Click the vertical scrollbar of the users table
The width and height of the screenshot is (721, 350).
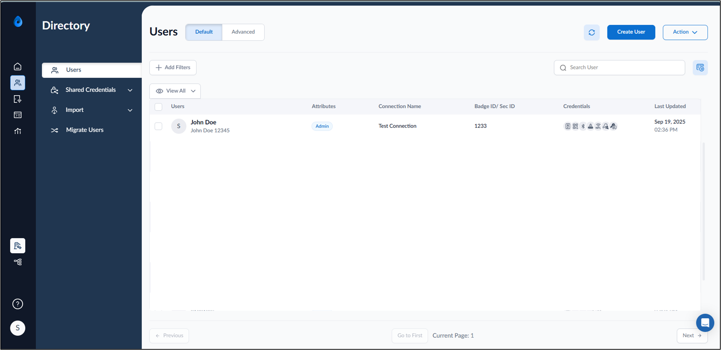coord(703,211)
